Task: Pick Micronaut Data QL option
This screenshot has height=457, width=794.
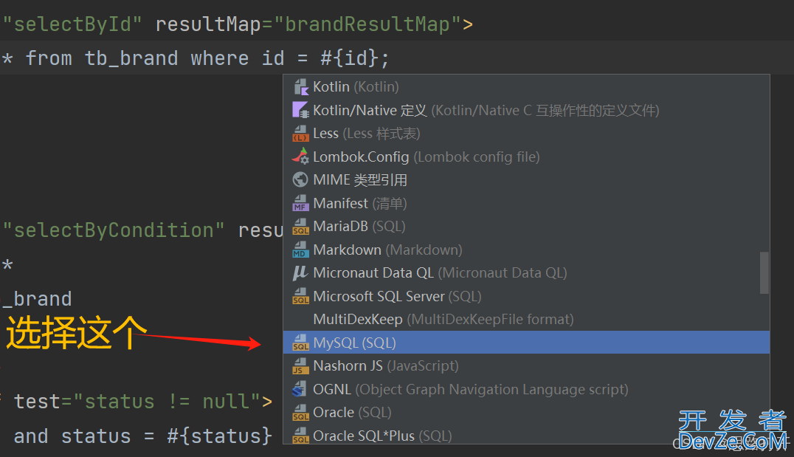Action: tap(527, 273)
